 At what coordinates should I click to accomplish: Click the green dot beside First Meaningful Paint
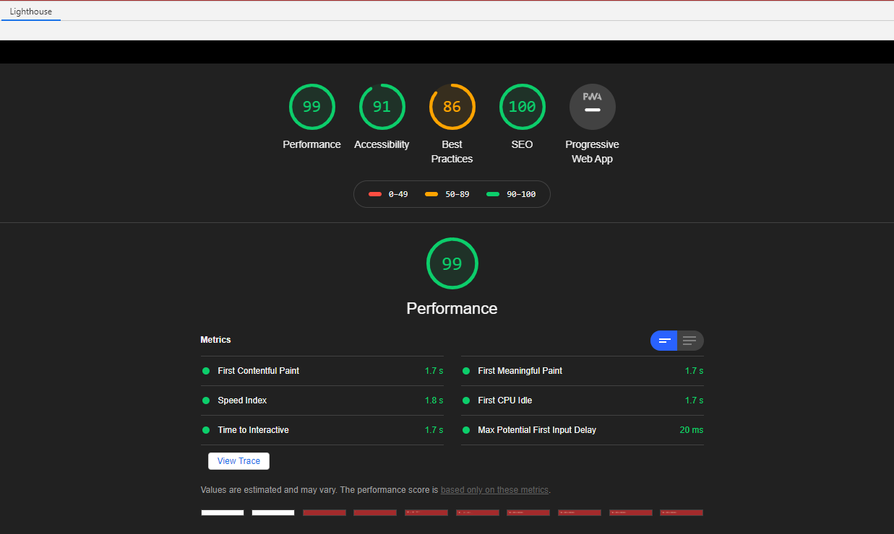click(x=465, y=371)
